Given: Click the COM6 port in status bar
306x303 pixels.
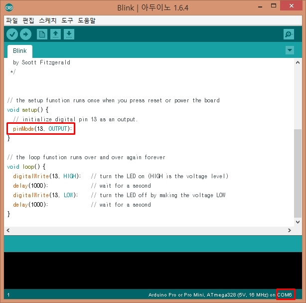Looking at the screenshot, I should tap(285, 295).
